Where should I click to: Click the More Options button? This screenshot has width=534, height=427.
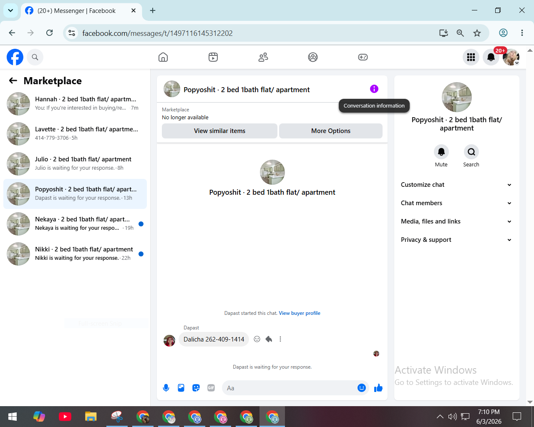tap(331, 131)
